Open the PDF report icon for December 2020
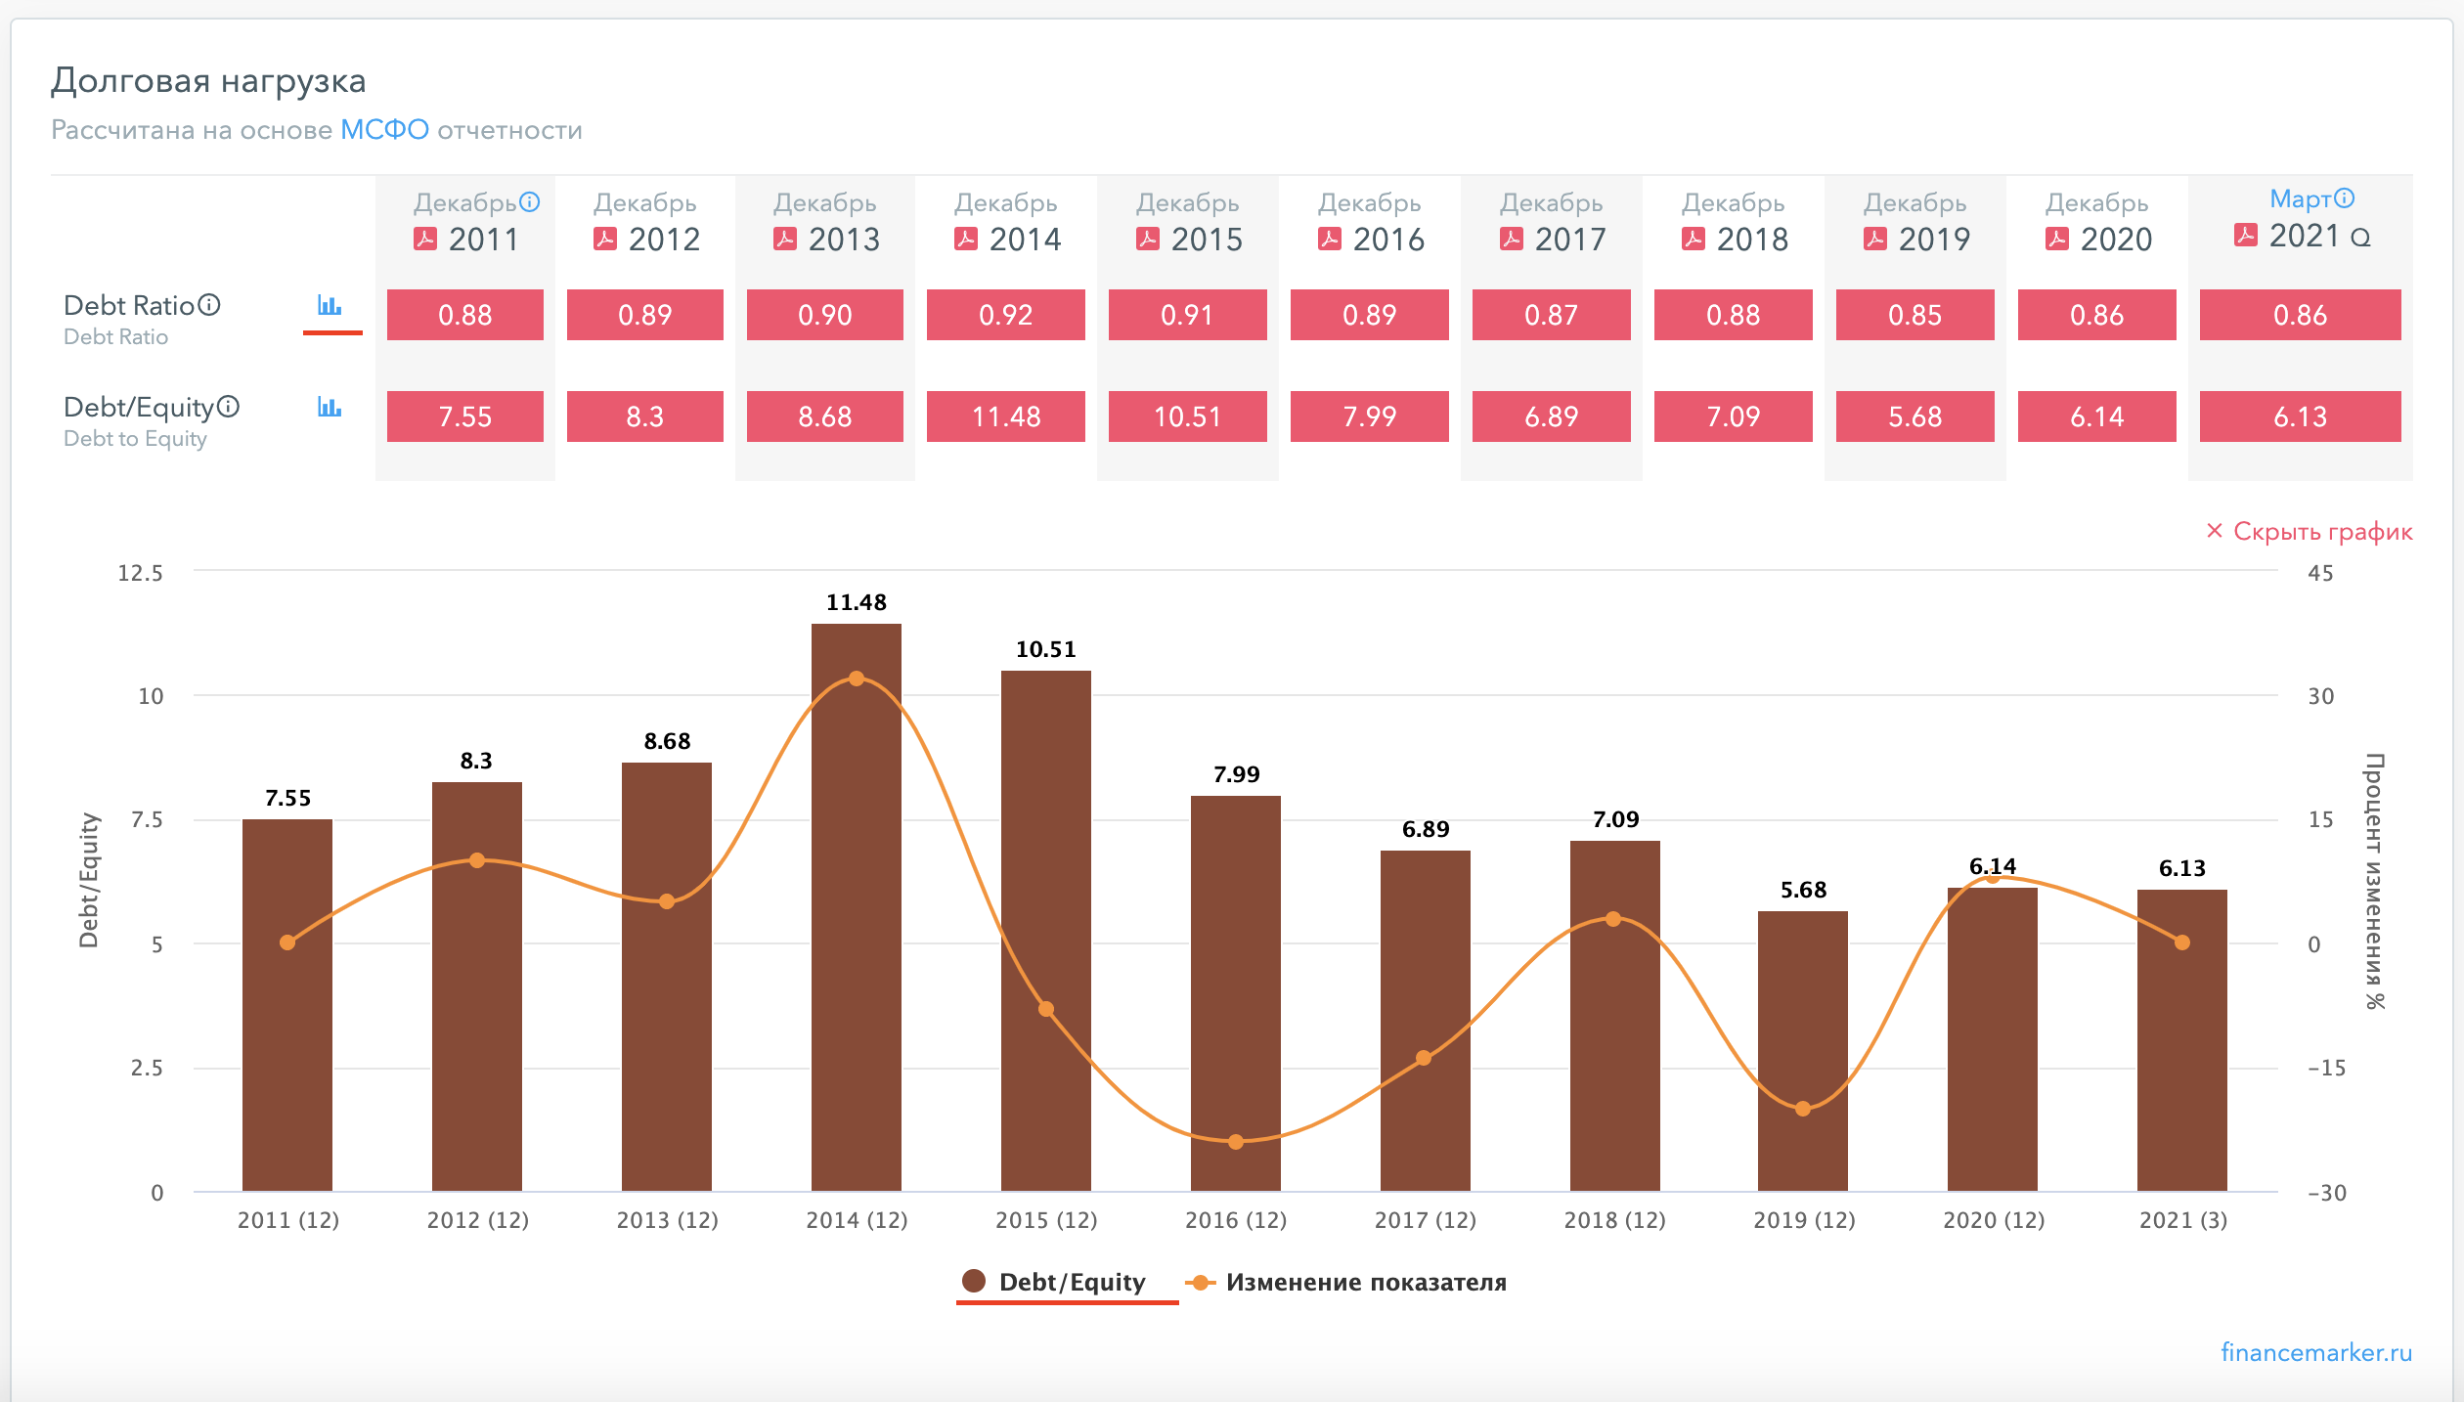Screen dimensions: 2464x1402 coord(2057,239)
